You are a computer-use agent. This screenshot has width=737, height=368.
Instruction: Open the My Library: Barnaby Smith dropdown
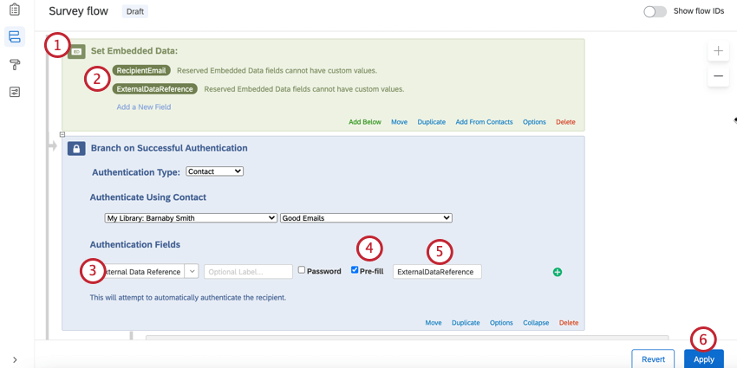(190, 218)
